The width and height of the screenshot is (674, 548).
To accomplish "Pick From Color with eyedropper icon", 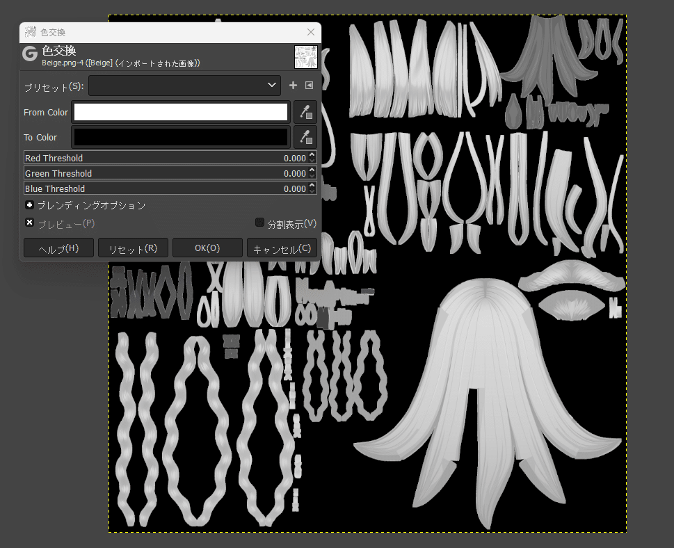I will coord(305,112).
